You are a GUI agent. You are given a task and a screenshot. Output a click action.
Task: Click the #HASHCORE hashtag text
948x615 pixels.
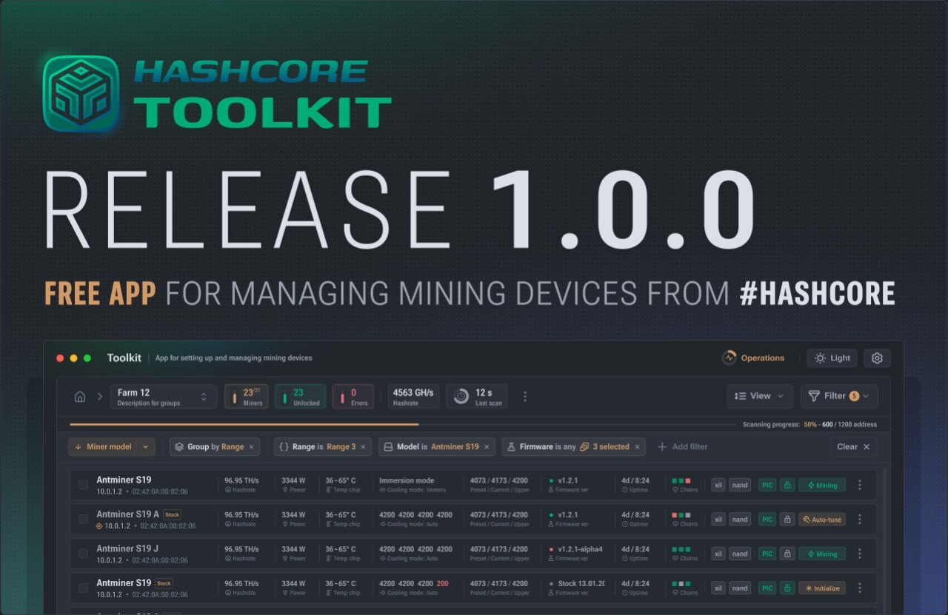pyautogui.click(x=817, y=294)
